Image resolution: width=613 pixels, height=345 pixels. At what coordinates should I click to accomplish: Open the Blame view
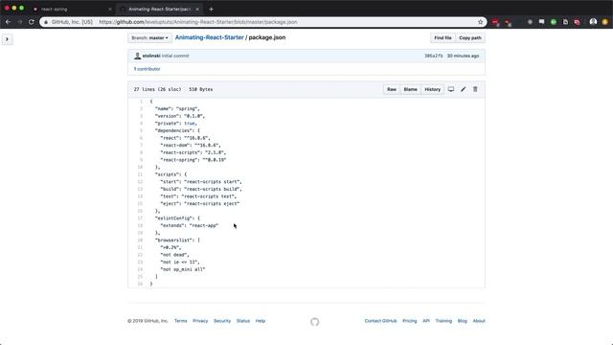click(411, 89)
